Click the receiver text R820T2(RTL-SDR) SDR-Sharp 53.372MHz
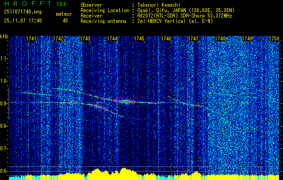Viewport: 283px width, 180px height. (x=184, y=16)
